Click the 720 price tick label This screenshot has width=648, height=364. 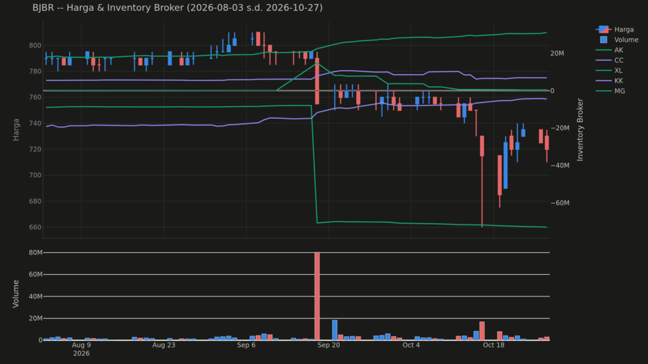click(35, 149)
